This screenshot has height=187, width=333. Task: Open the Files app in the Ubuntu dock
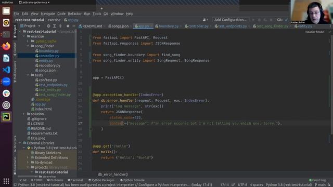click(6, 11)
